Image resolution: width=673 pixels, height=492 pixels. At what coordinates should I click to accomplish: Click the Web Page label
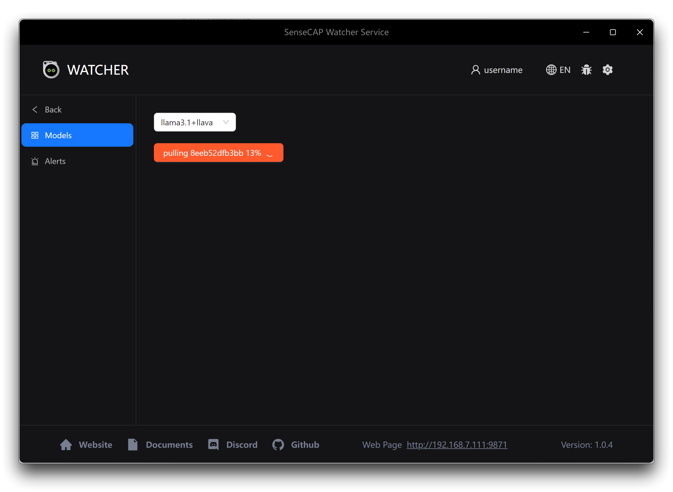coord(382,445)
